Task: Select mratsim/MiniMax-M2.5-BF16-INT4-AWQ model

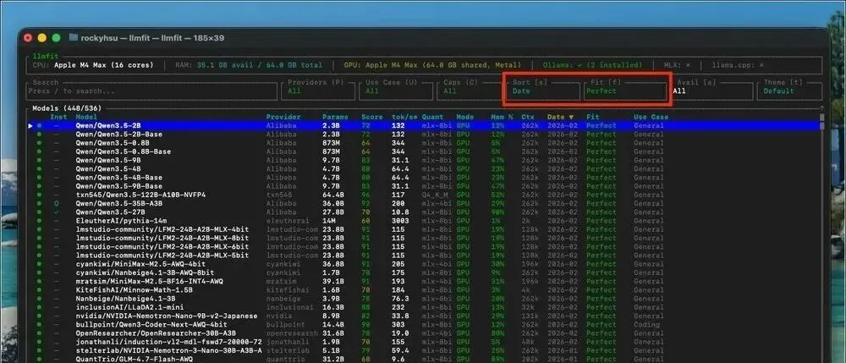Action: point(424,281)
